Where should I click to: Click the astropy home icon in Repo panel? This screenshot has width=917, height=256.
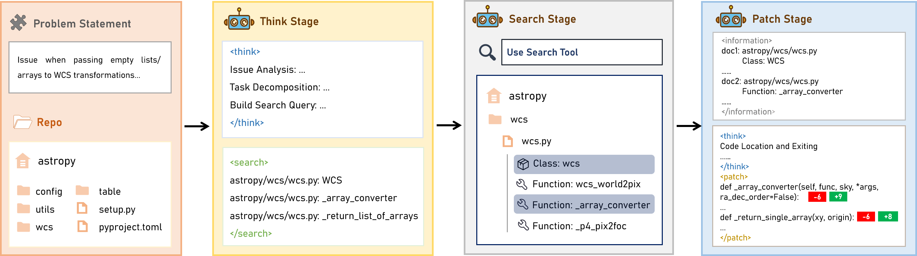[23, 161]
